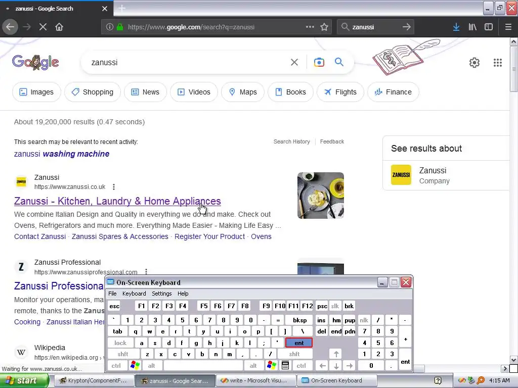Viewport: 518px width, 388px height.
Task: Switch to Flights results tab
Action: [x=340, y=92]
